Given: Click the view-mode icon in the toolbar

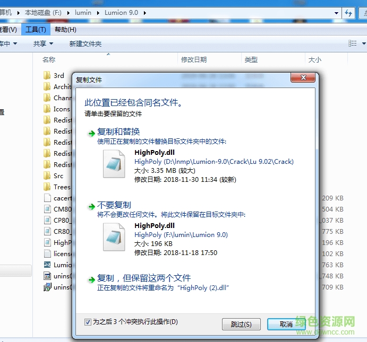Looking at the screenshot, I should coord(352,43).
